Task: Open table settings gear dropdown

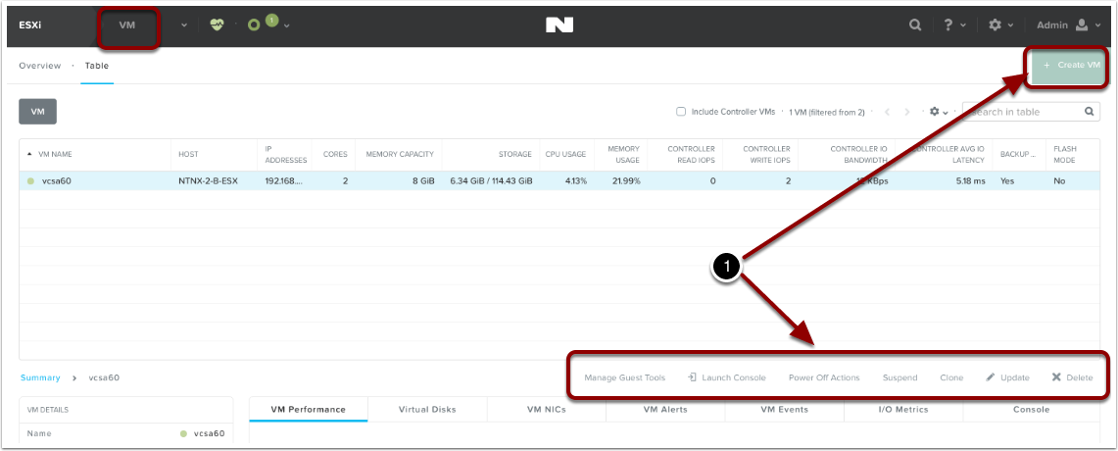Action: tap(937, 112)
